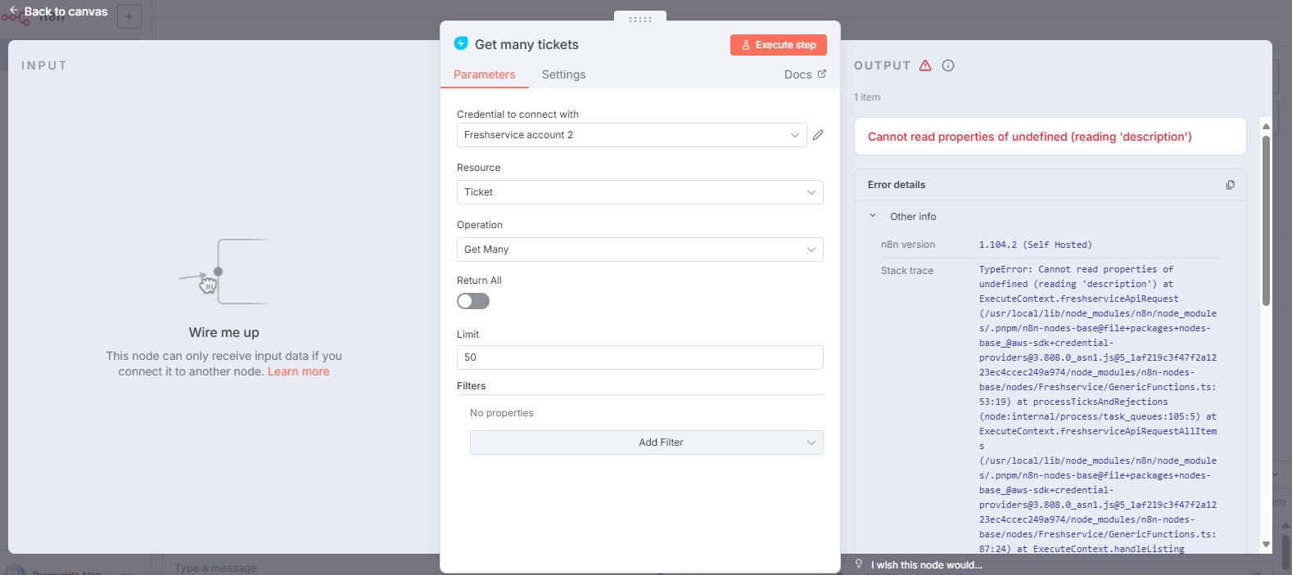Viewport: 1292px width, 575px height.
Task: Open the Credential dropdown
Action: pyautogui.click(x=631, y=135)
